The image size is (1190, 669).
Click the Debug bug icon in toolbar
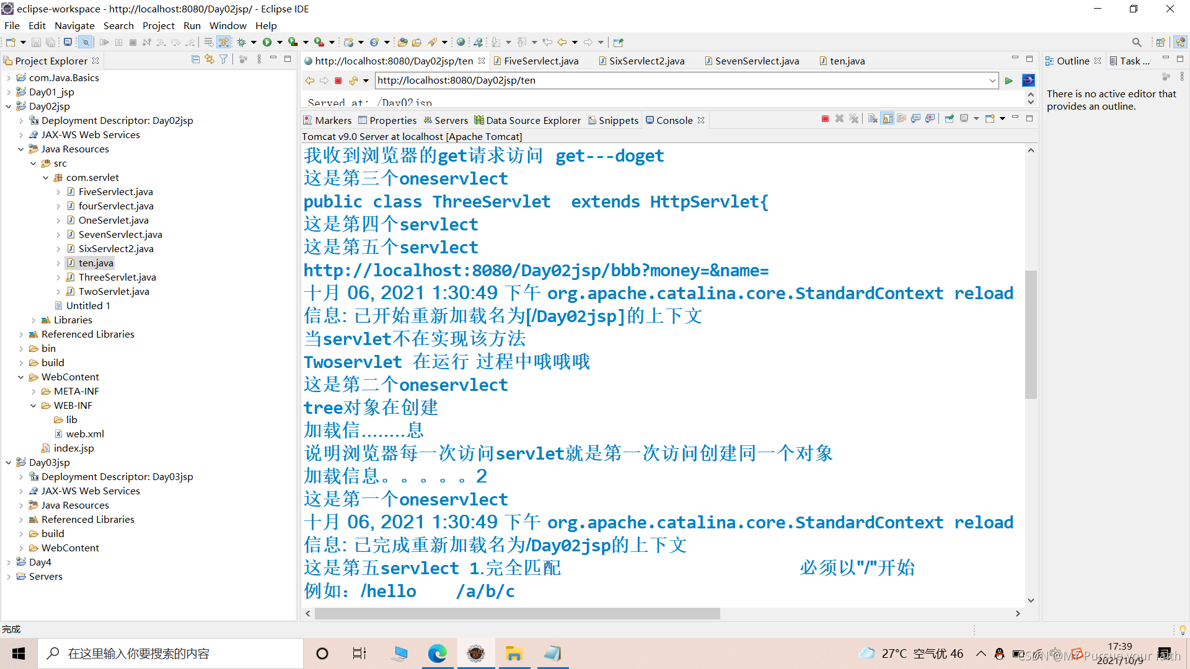point(242,42)
